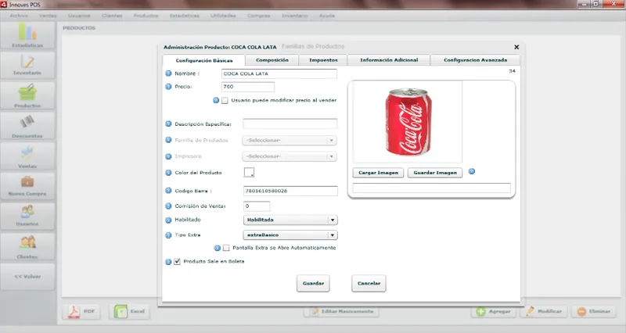Uncheck Producto Sale en Boleta
626x333 pixels.
[178, 262]
